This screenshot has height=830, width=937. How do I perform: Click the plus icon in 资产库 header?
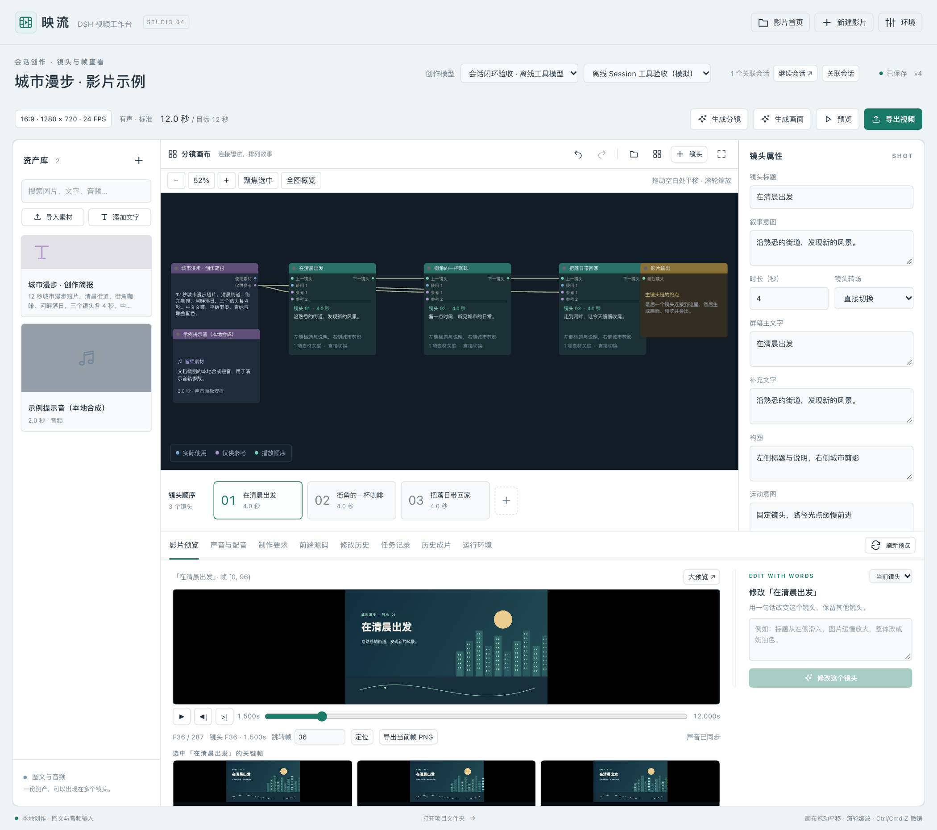[139, 161]
